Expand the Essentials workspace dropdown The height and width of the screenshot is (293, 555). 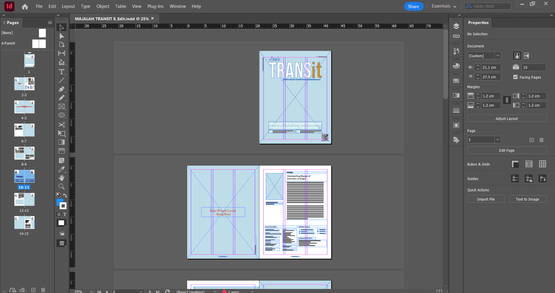point(444,6)
